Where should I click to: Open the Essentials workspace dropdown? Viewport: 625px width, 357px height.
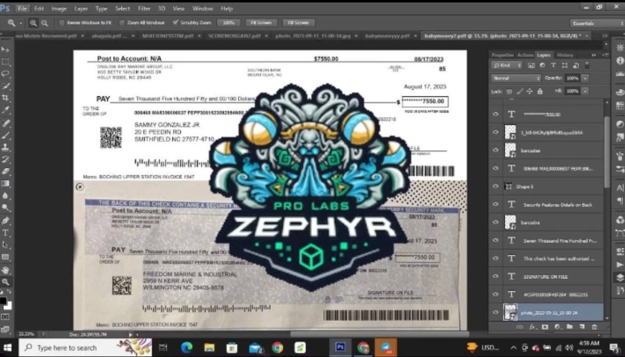coord(596,23)
